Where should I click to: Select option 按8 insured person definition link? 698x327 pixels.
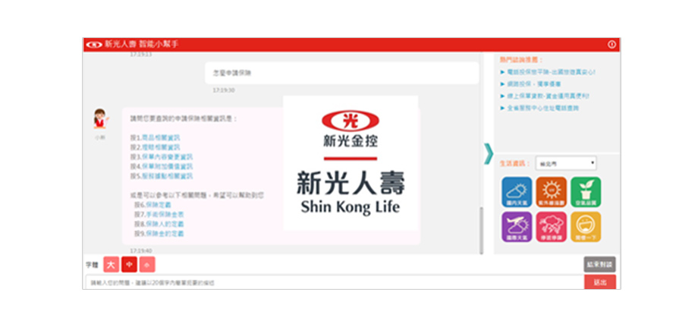click(x=165, y=224)
